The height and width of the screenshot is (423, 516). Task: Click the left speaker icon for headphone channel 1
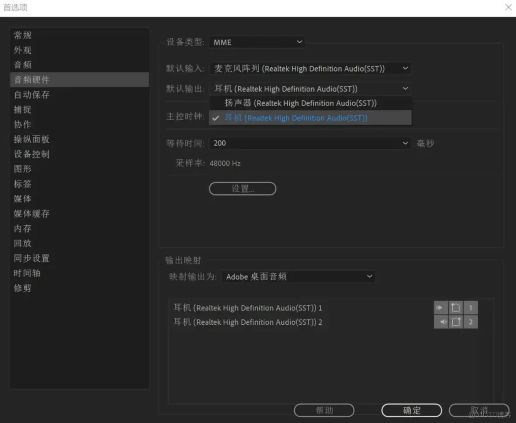pyautogui.click(x=440, y=307)
